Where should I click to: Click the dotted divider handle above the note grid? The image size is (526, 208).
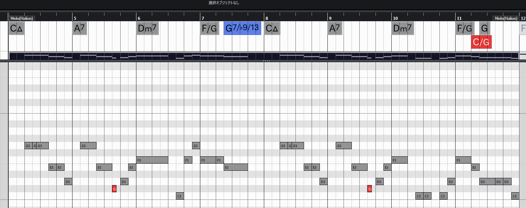coord(266,61)
